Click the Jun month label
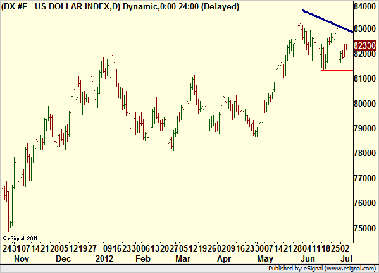The image size is (379, 273). point(308,258)
